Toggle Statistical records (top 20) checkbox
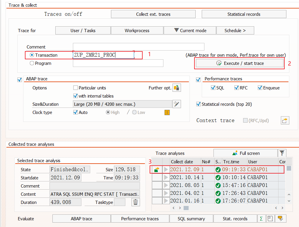299x227 pixels. pyautogui.click(x=198, y=104)
